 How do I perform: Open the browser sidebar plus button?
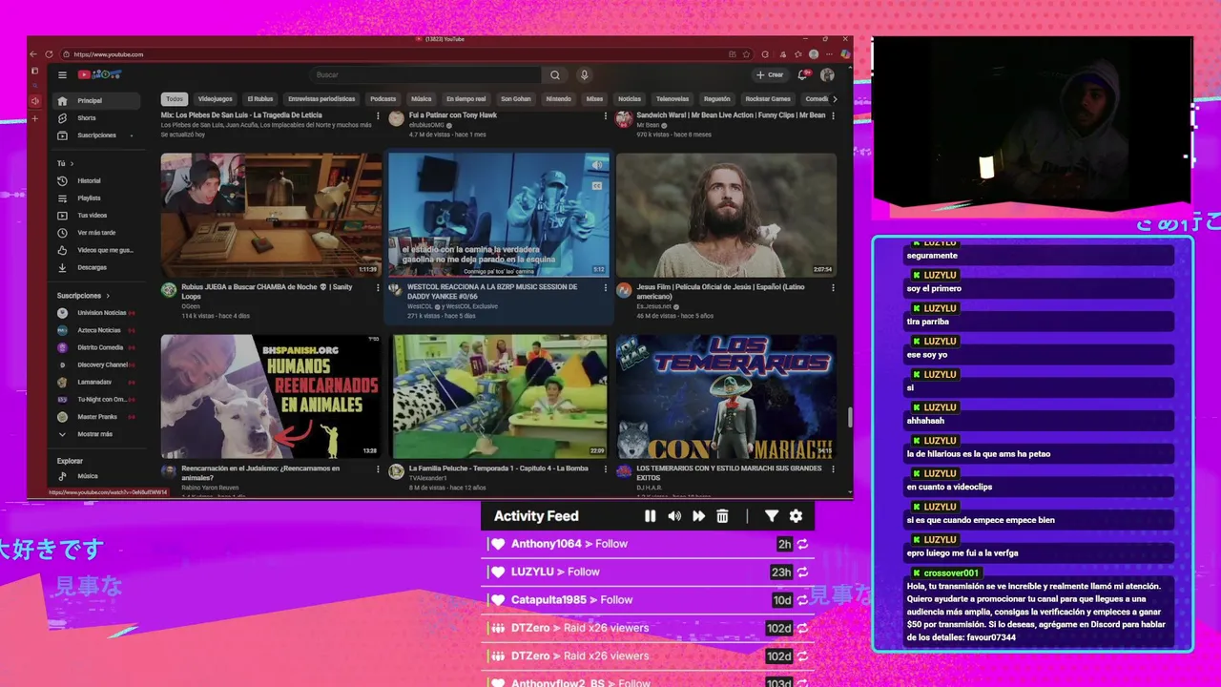pyautogui.click(x=35, y=119)
